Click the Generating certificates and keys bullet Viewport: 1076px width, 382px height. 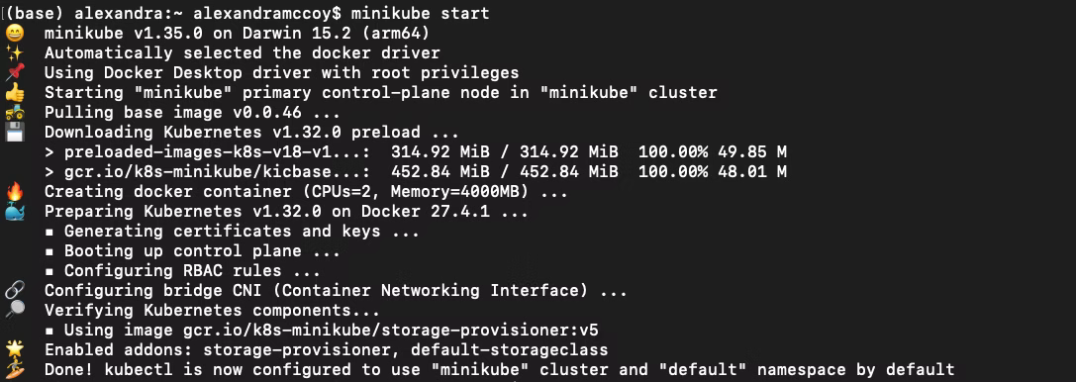pos(232,232)
